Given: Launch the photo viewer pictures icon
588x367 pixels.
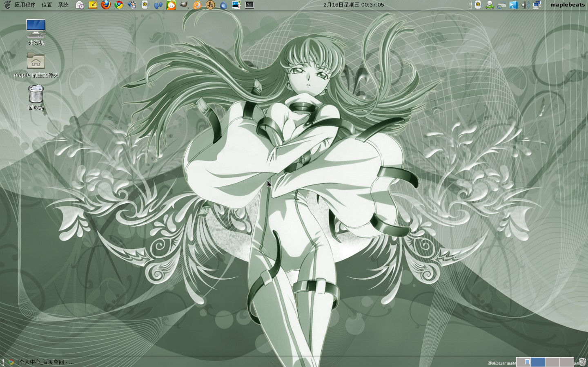Looking at the screenshot, I should click(236, 5).
